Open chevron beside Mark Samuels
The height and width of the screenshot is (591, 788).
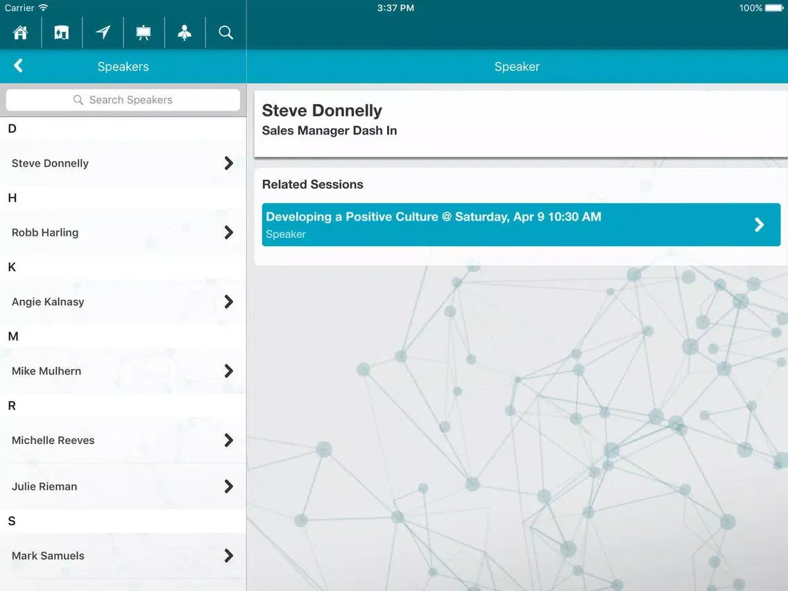(229, 556)
